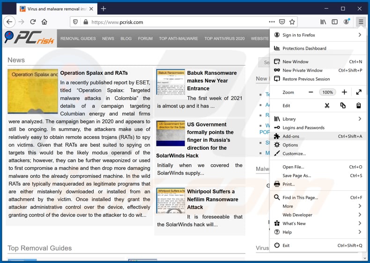The width and height of the screenshot is (370, 263).
Task: Open the Library toolbar button
Action: pyautogui.click(x=323, y=22)
